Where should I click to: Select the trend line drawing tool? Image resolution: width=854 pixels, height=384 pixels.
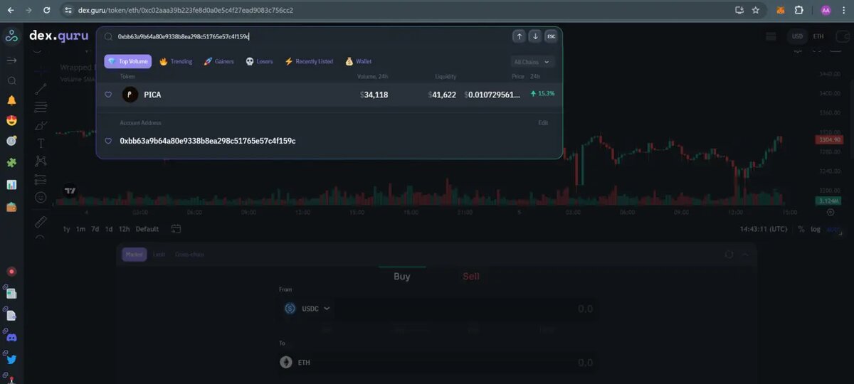41,89
